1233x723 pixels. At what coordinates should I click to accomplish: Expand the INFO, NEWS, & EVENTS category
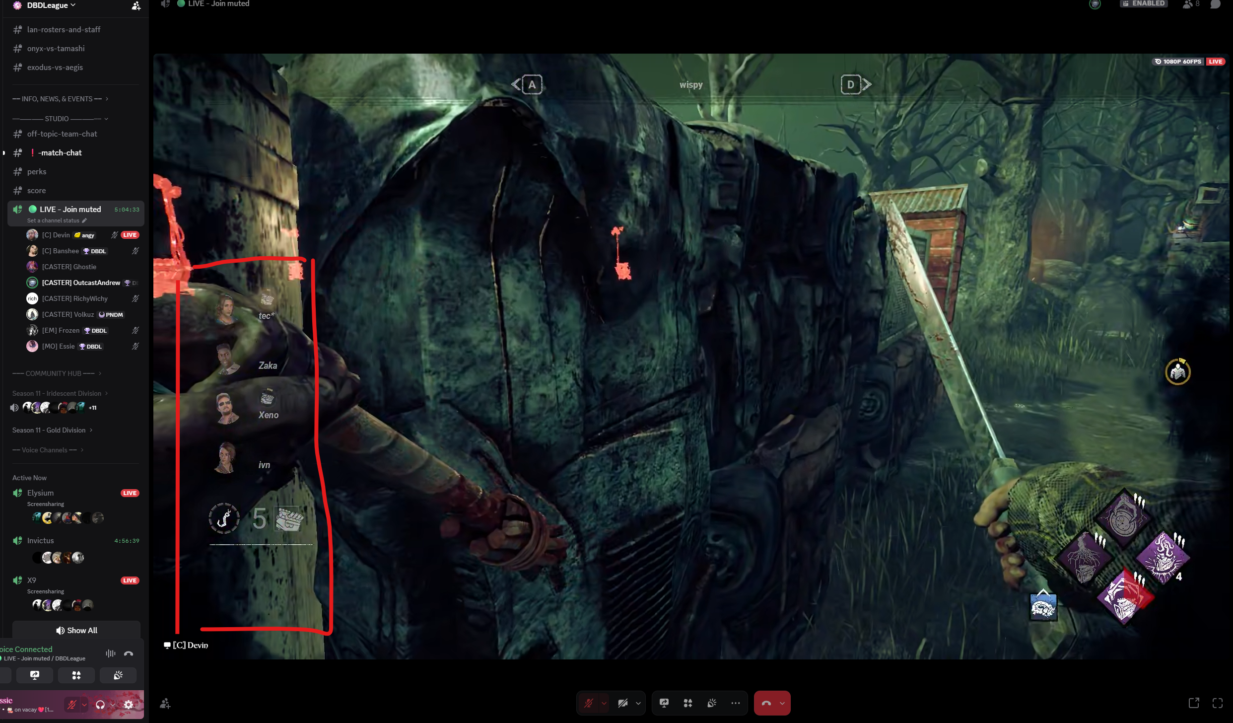(x=60, y=99)
